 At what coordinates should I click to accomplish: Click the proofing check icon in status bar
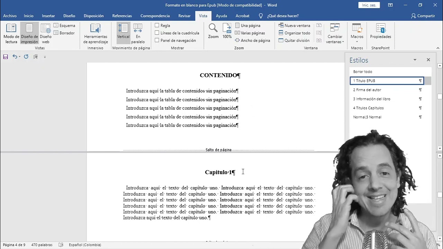tap(61, 245)
